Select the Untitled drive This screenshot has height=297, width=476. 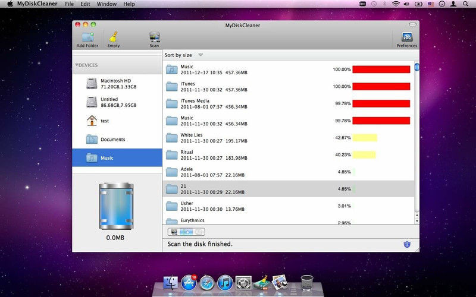(x=117, y=102)
